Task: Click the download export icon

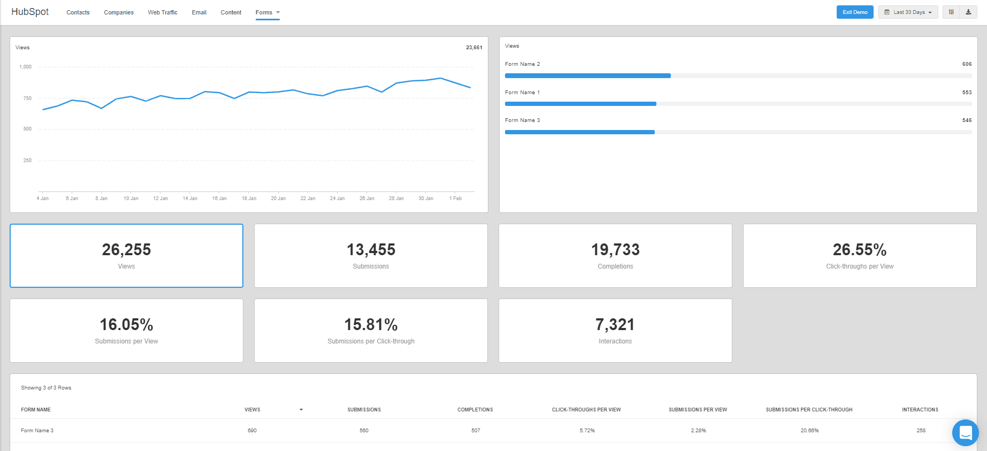Action: tap(968, 12)
